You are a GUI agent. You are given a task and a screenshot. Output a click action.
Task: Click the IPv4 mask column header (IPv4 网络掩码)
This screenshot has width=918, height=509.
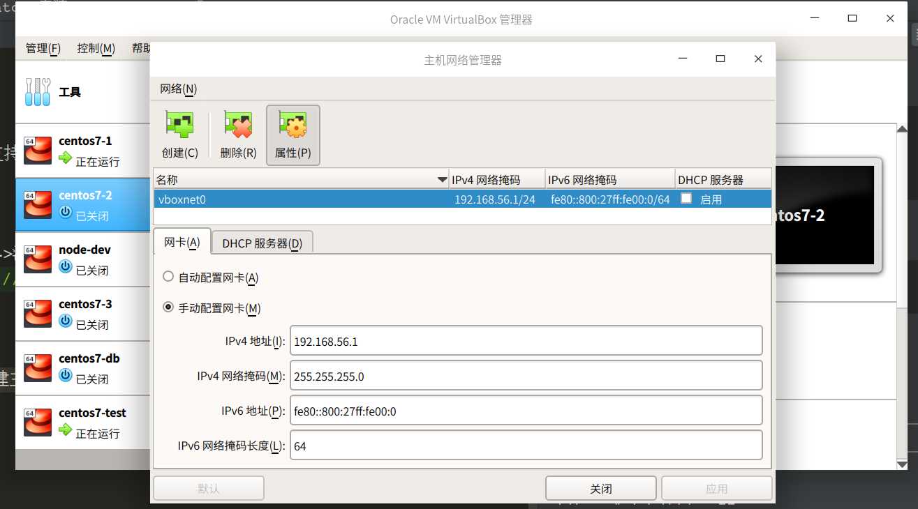[x=496, y=180]
